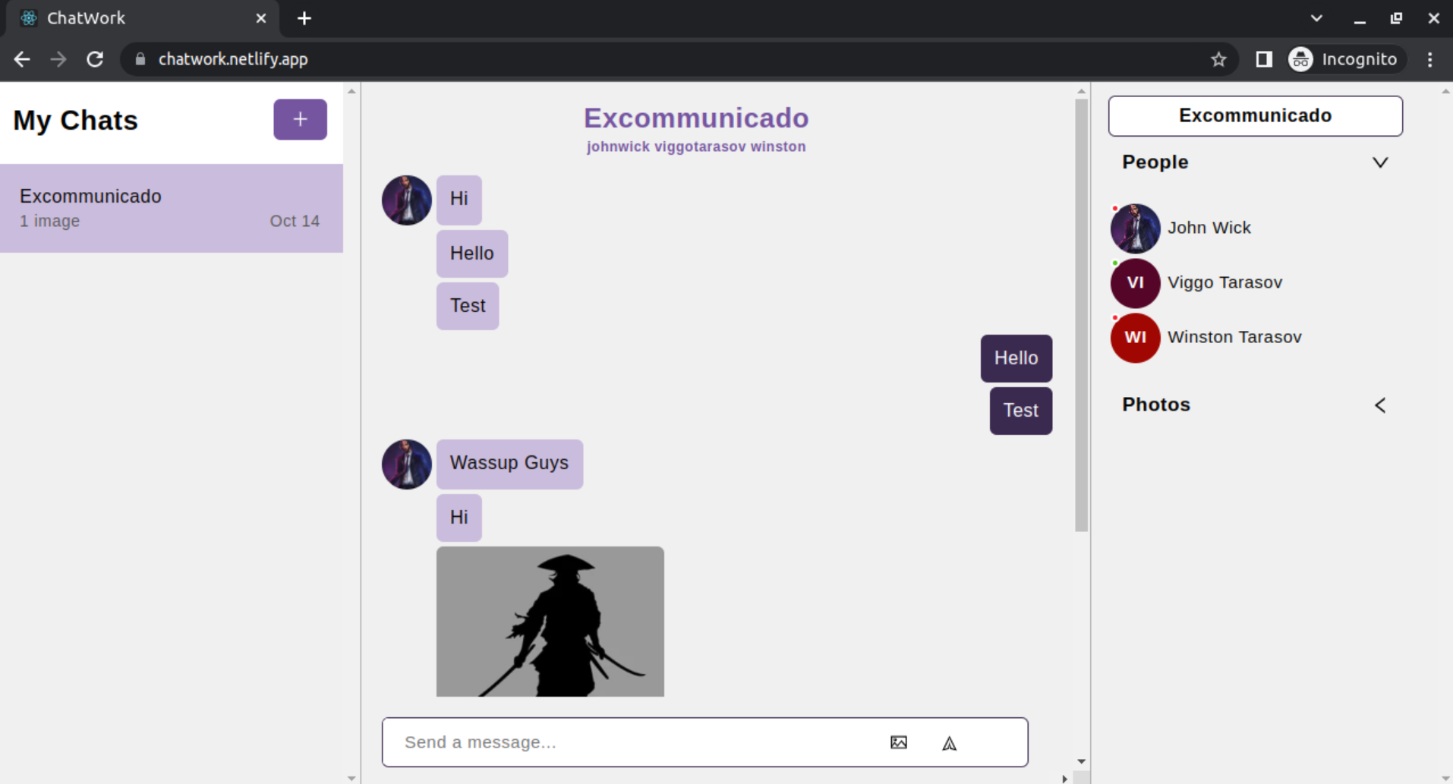The image size is (1453, 784).
Task: Expand the Photos section
Action: pyautogui.click(x=1380, y=405)
